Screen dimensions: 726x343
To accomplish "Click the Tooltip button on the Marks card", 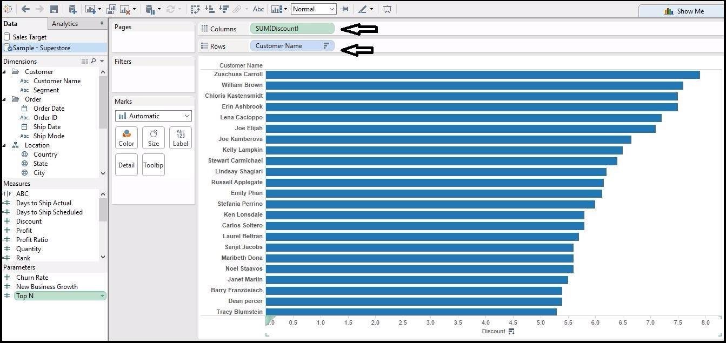I will click(153, 164).
